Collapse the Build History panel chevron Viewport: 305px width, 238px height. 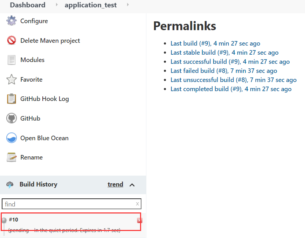click(132, 185)
